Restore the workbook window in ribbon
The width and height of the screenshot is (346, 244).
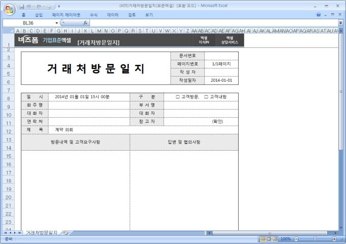333,15
